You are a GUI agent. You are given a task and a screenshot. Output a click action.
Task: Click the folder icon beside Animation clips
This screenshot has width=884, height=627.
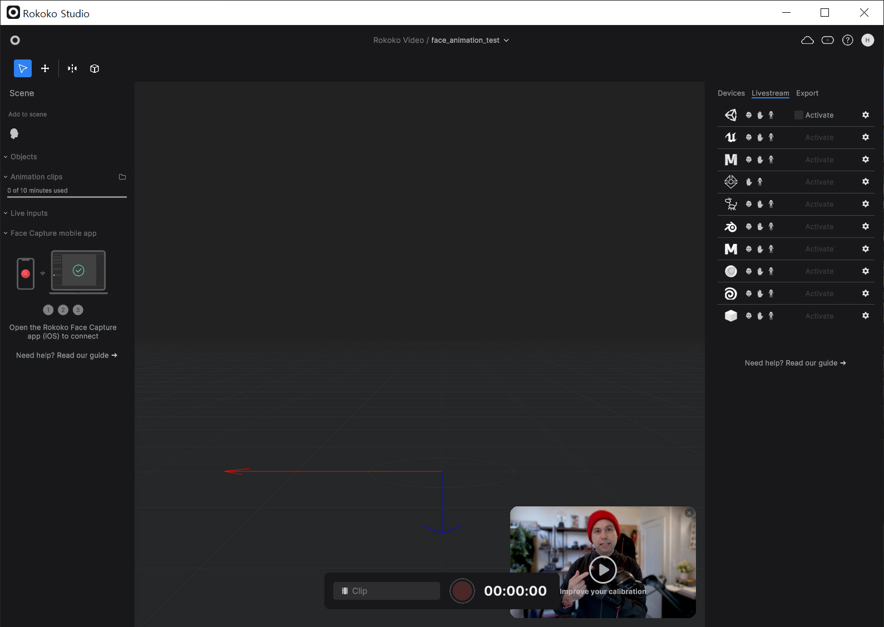[122, 177]
